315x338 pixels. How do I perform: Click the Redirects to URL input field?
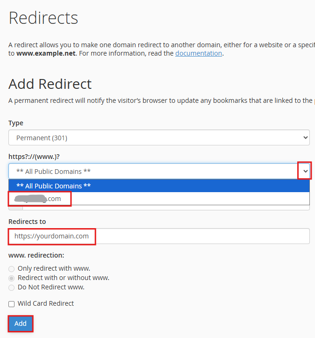[159, 236]
